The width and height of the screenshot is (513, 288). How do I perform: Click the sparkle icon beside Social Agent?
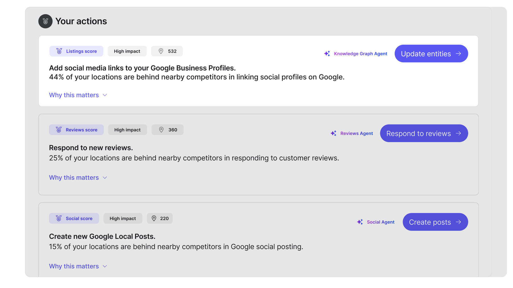(x=360, y=222)
